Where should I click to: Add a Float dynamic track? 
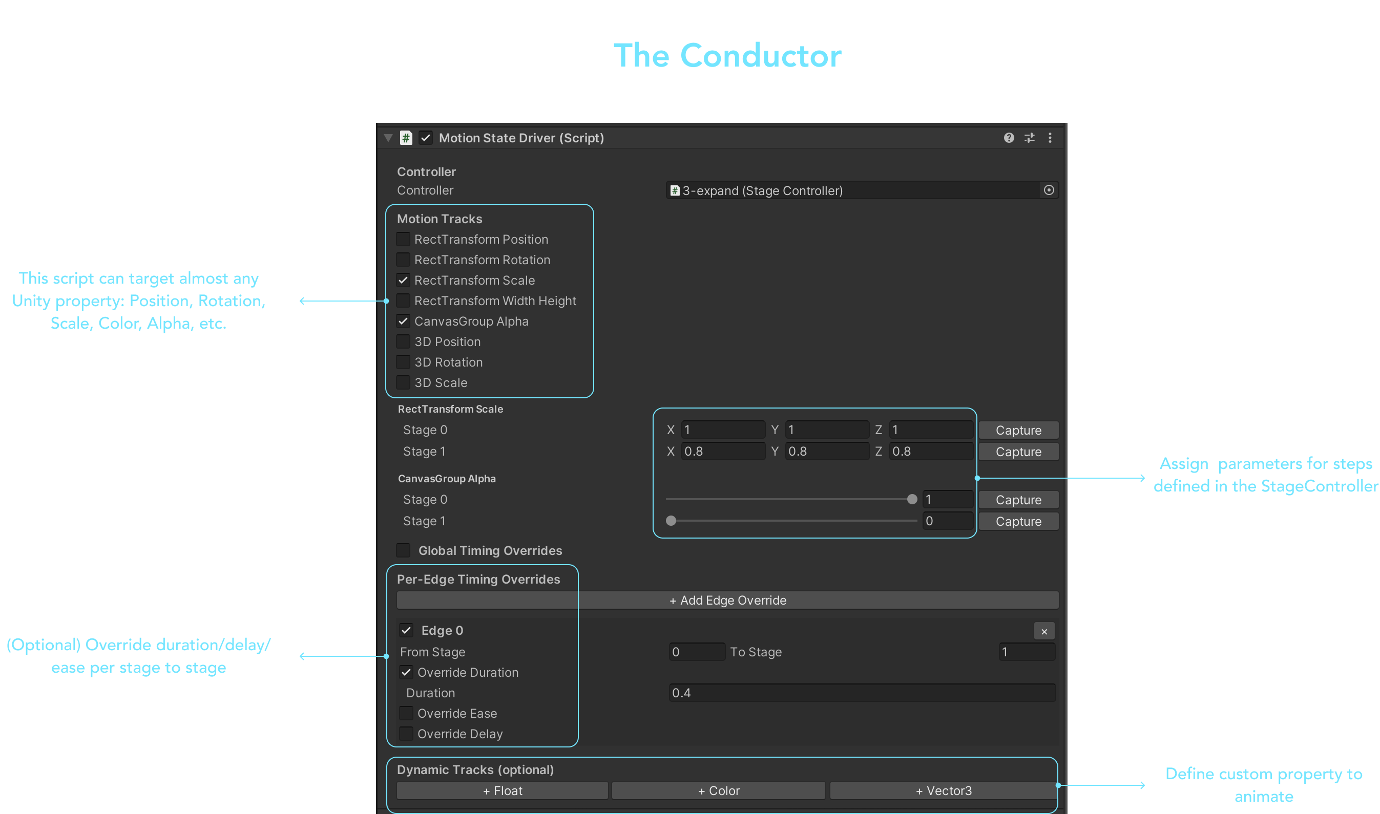[502, 790]
